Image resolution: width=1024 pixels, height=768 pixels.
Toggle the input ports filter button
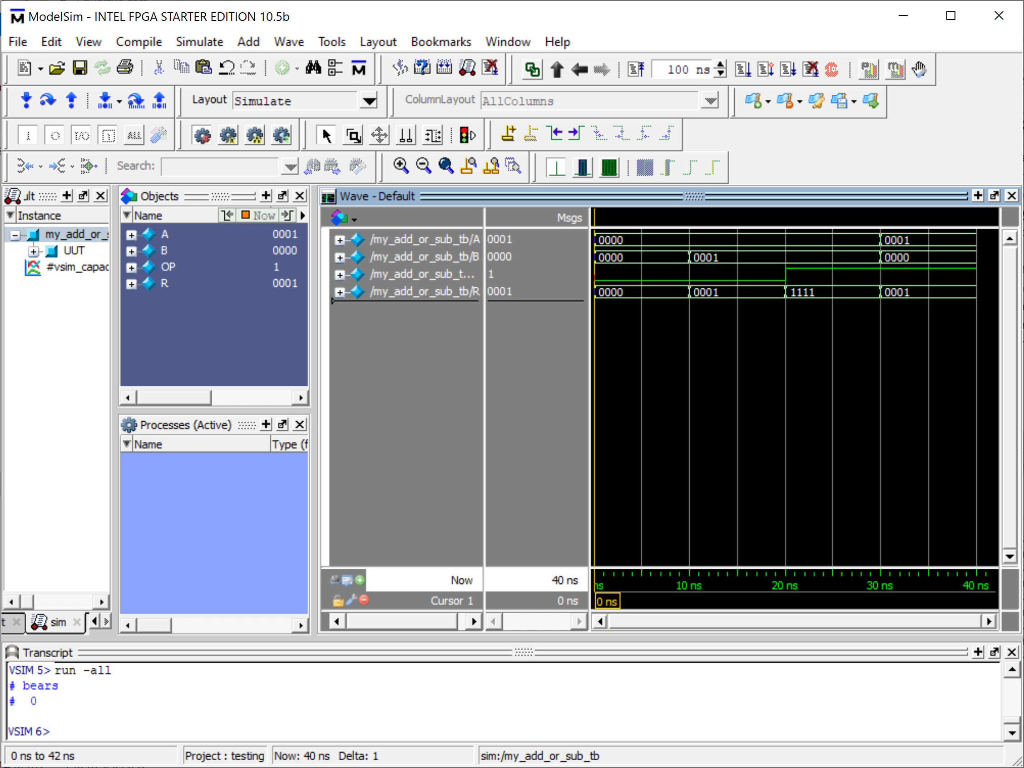(x=28, y=136)
